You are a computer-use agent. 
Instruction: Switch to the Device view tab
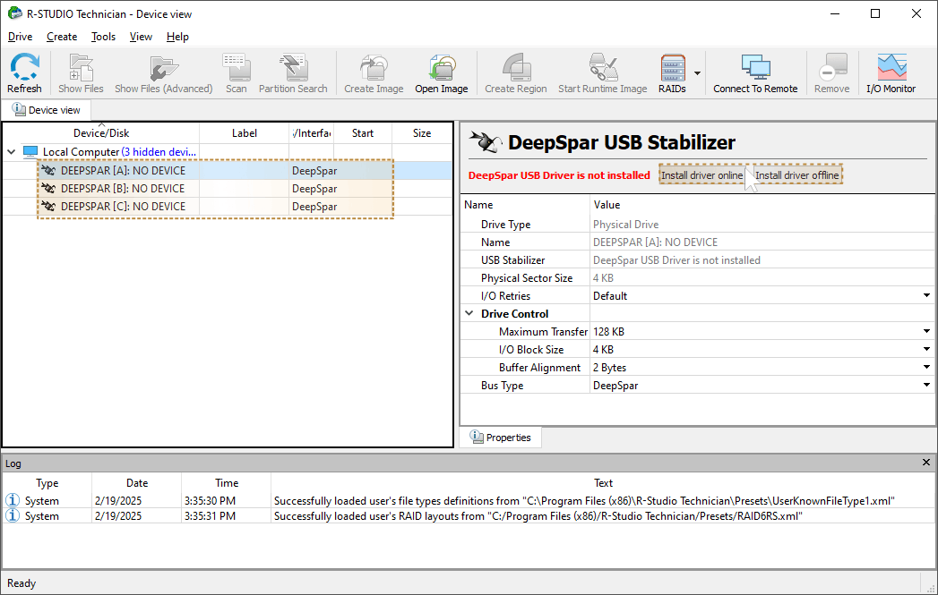click(x=46, y=110)
